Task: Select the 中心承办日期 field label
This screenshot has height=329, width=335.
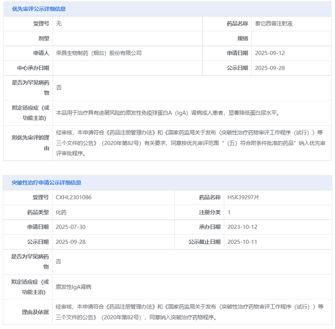Action: 33,68
